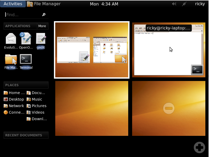Viewport: 209px width, 157px height.
Task: Click the network connection status icon
Action: [184, 4]
